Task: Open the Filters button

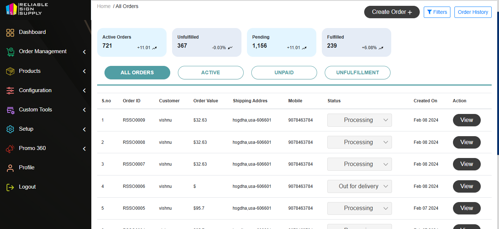Action: (x=437, y=12)
